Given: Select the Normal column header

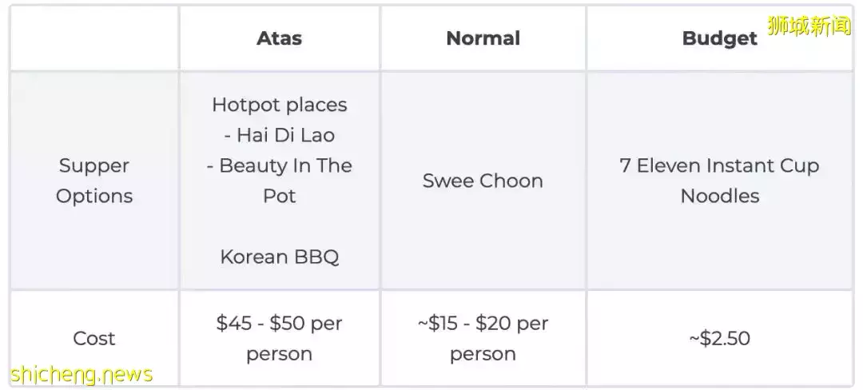Looking at the screenshot, I should tap(483, 38).
